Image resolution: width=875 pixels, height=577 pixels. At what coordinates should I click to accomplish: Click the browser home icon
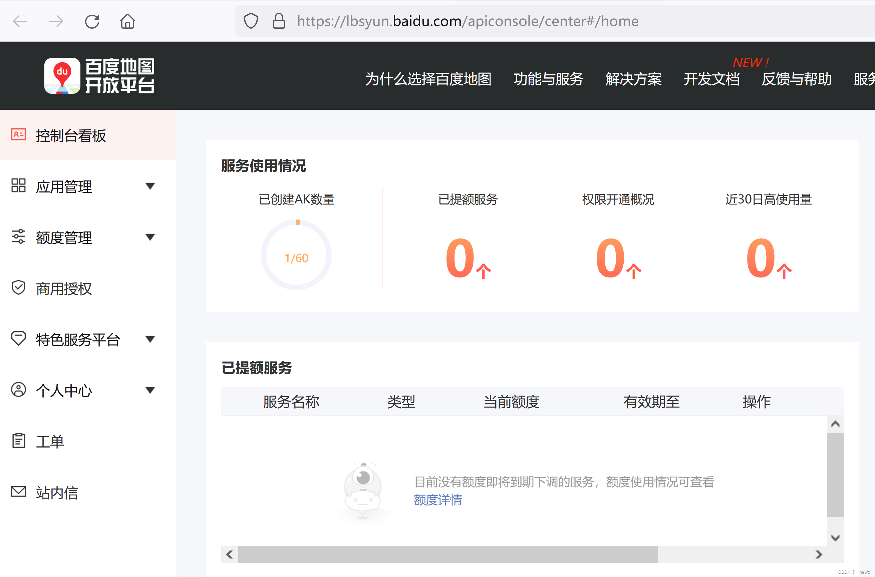127,21
